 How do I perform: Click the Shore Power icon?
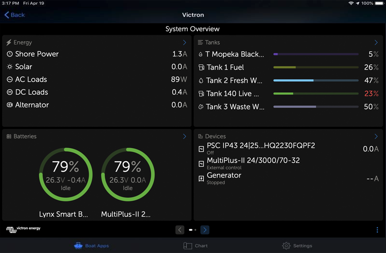pos(10,54)
